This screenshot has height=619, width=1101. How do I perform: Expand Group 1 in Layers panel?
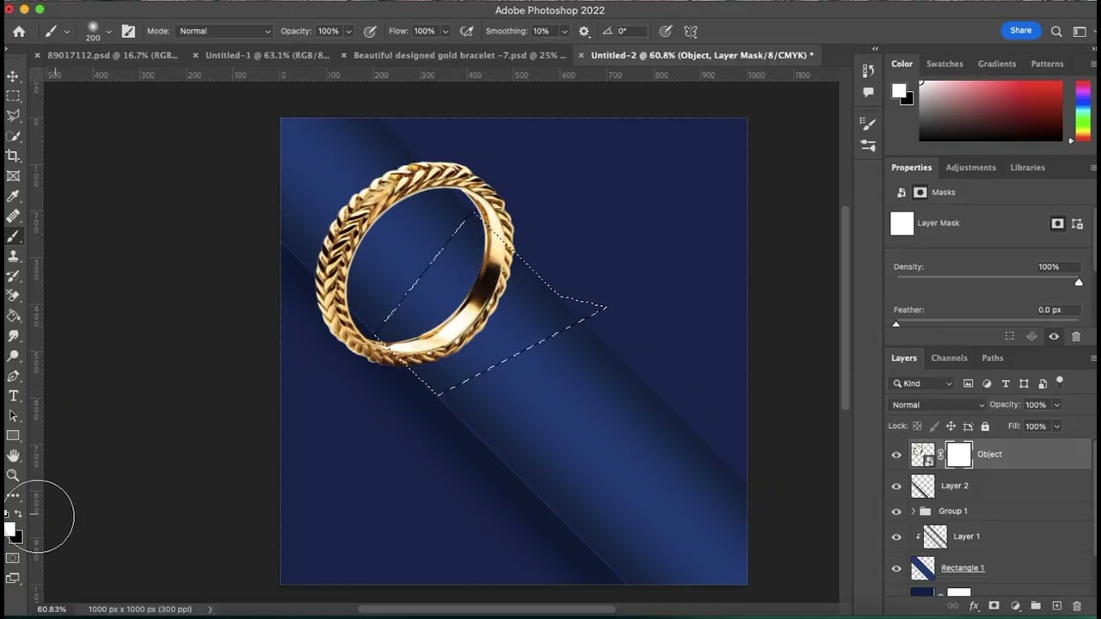pos(913,512)
